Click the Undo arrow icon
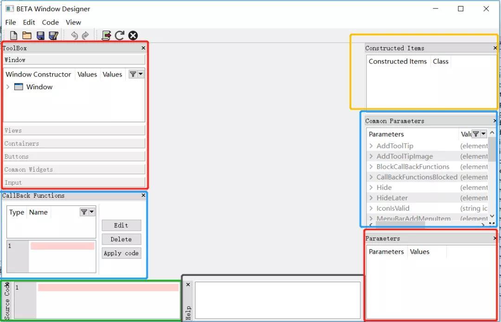This screenshot has height=322, width=501. pos(74,35)
